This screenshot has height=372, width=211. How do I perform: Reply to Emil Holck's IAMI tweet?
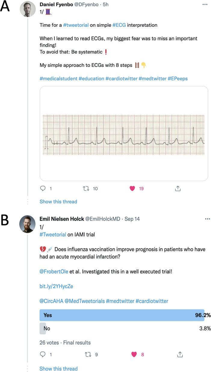click(43, 355)
